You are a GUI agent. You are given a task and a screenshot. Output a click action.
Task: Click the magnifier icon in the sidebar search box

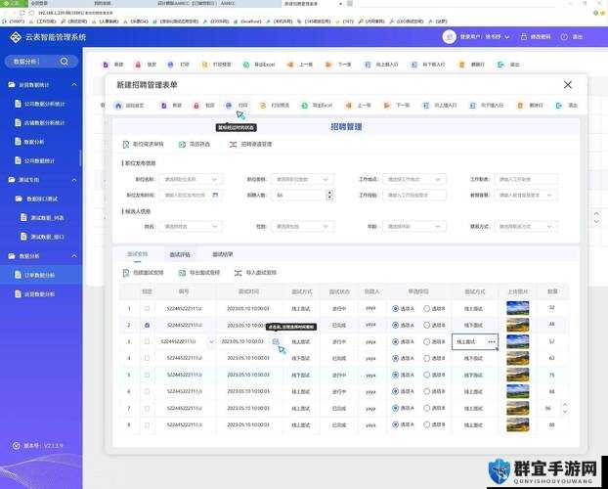tap(65, 62)
